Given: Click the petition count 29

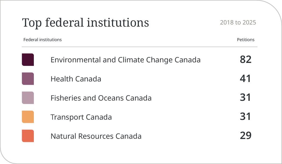Looking at the screenshot, I should point(245,136).
